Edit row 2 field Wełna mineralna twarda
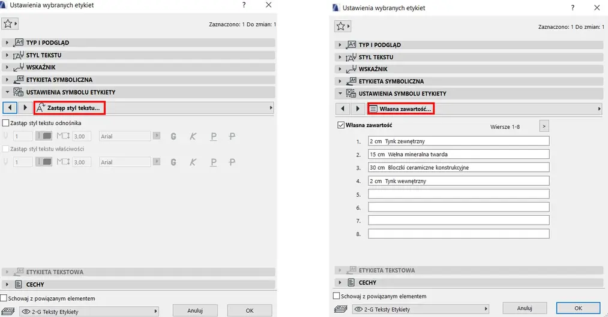 pyautogui.click(x=459, y=155)
